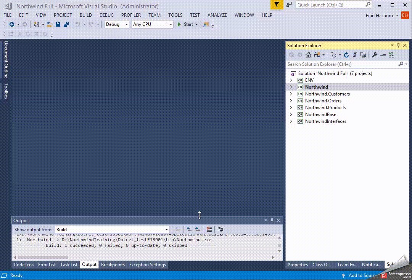Go to Next Message in Output panel
Viewport: 412px width, 280px height.
pyautogui.click(x=198, y=229)
